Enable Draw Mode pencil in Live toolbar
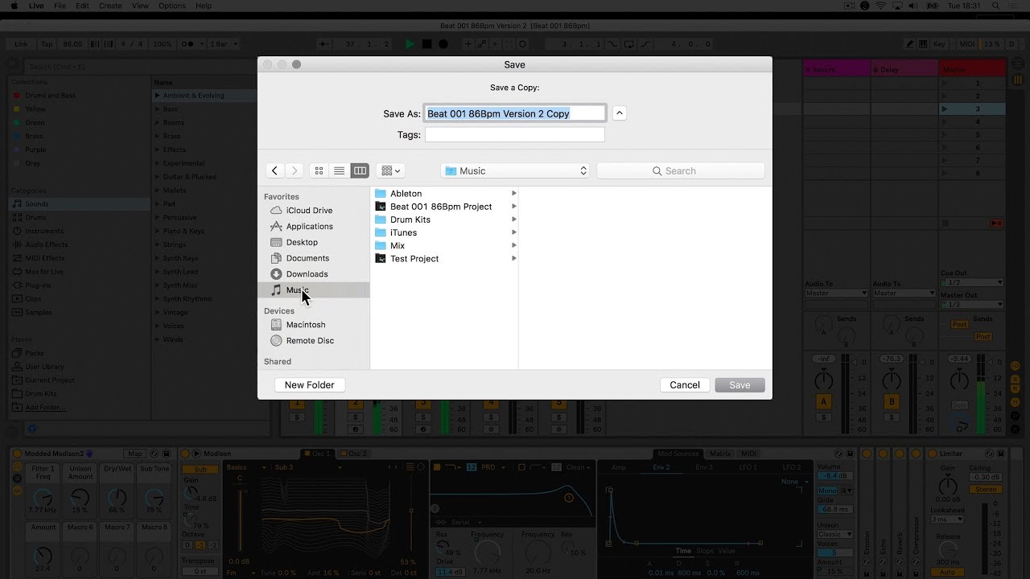1030x579 pixels. [x=910, y=44]
